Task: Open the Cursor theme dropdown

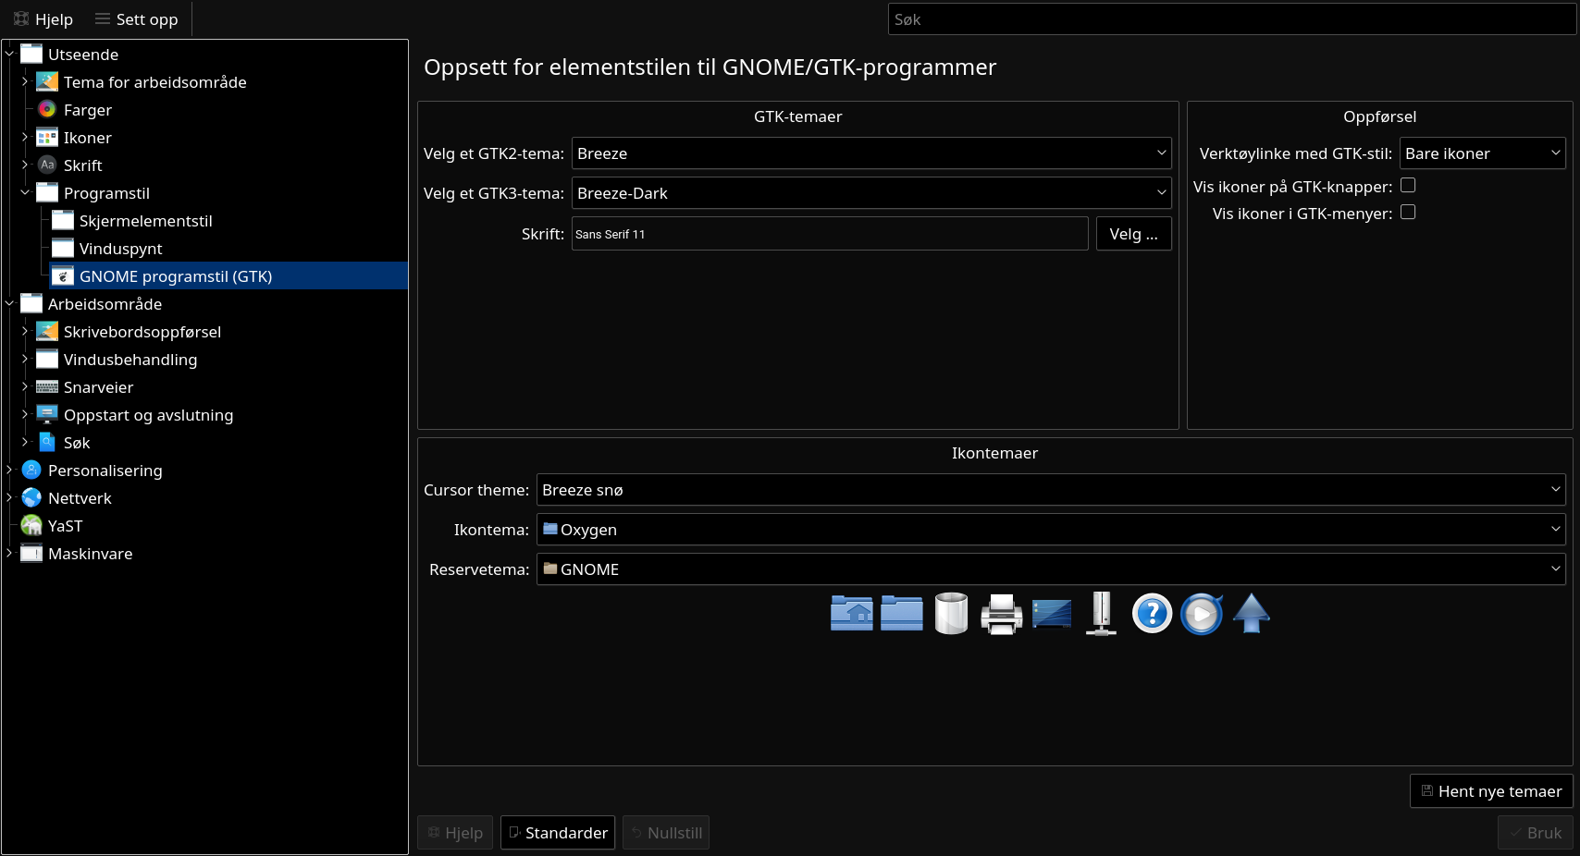Action: click(x=1051, y=490)
